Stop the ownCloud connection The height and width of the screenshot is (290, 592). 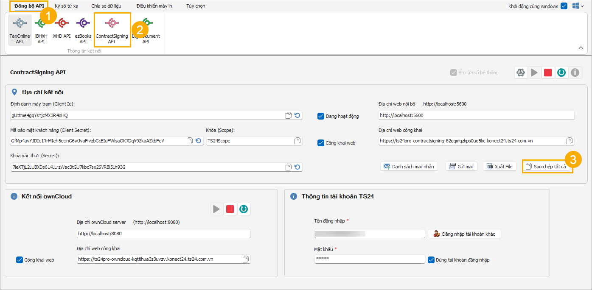click(230, 209)
